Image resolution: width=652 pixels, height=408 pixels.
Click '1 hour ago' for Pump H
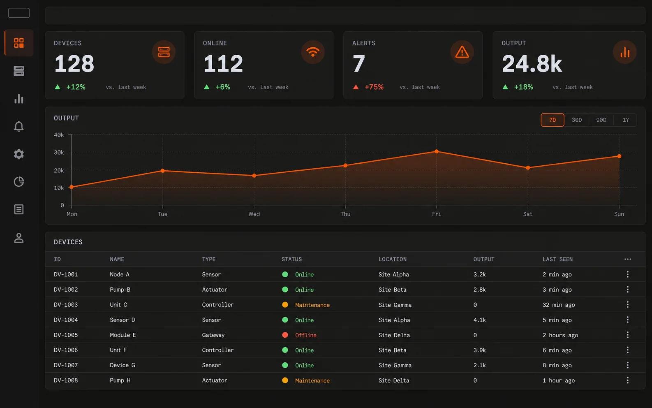pos(559,380)
